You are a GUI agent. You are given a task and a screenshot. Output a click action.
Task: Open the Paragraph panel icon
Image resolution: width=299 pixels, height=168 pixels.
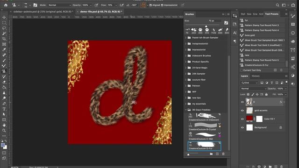235,41
